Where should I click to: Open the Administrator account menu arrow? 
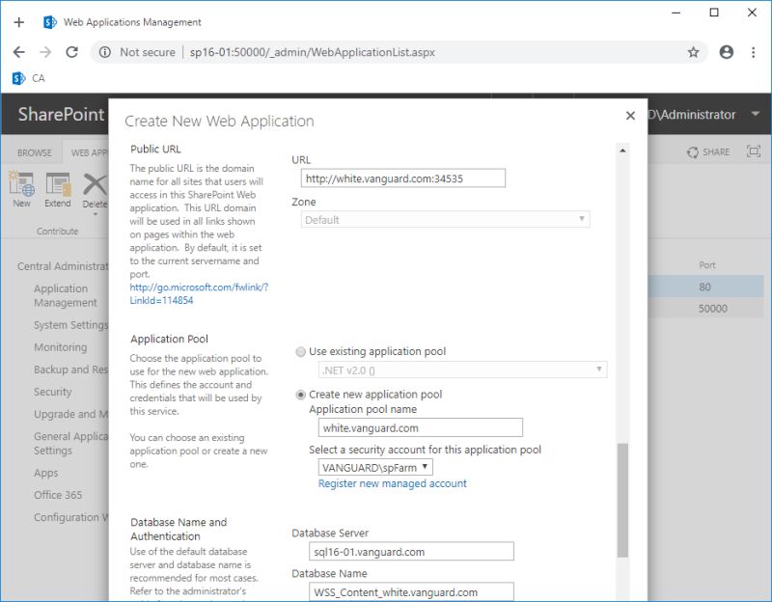point(756,114)
